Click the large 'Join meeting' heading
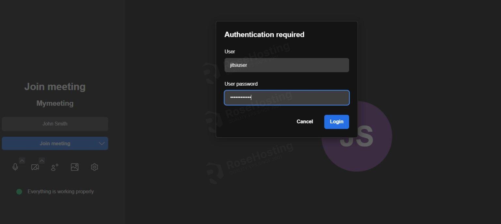Image resolution: width=501 pixels, height=224 pixels. (x=55, y=87)
